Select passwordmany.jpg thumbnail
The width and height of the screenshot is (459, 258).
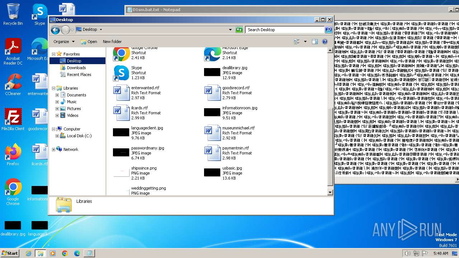point(121,152)
